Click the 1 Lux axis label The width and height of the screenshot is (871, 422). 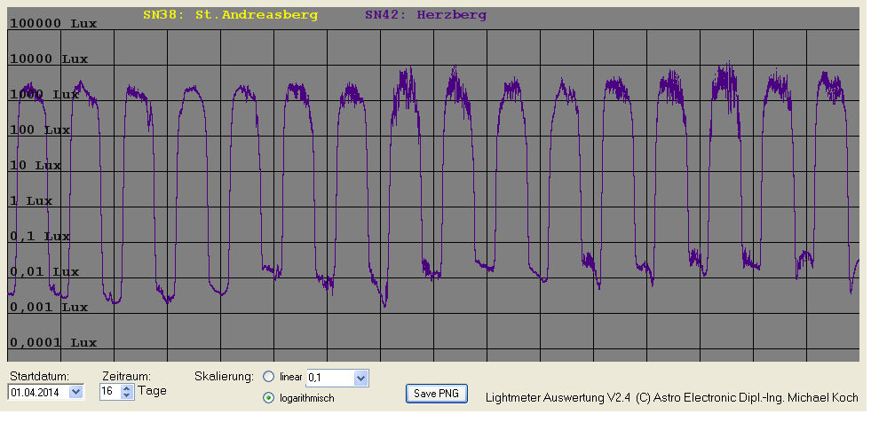31,200
